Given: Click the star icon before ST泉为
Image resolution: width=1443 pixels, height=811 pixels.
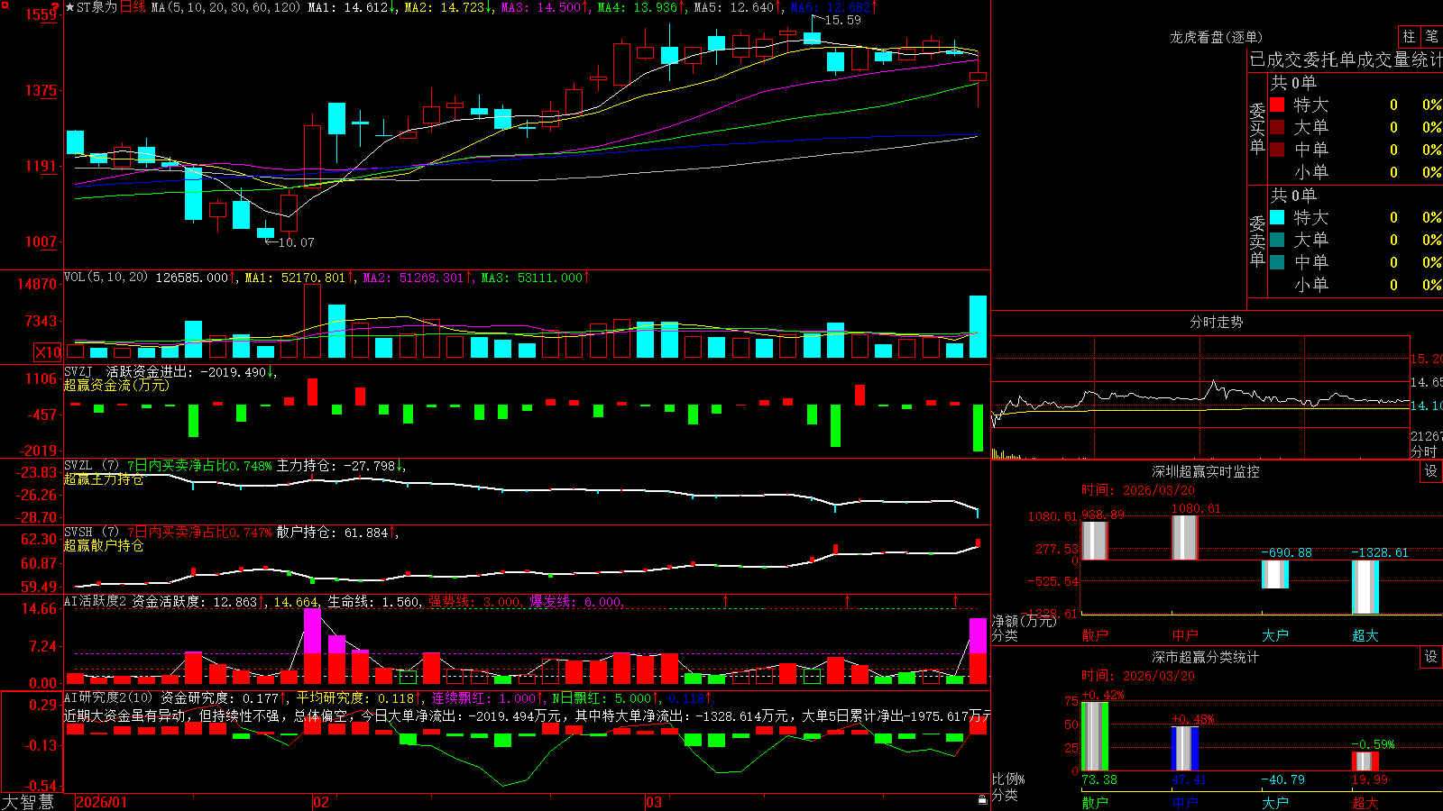Looking at the screenshot, I should pos(69,7).
